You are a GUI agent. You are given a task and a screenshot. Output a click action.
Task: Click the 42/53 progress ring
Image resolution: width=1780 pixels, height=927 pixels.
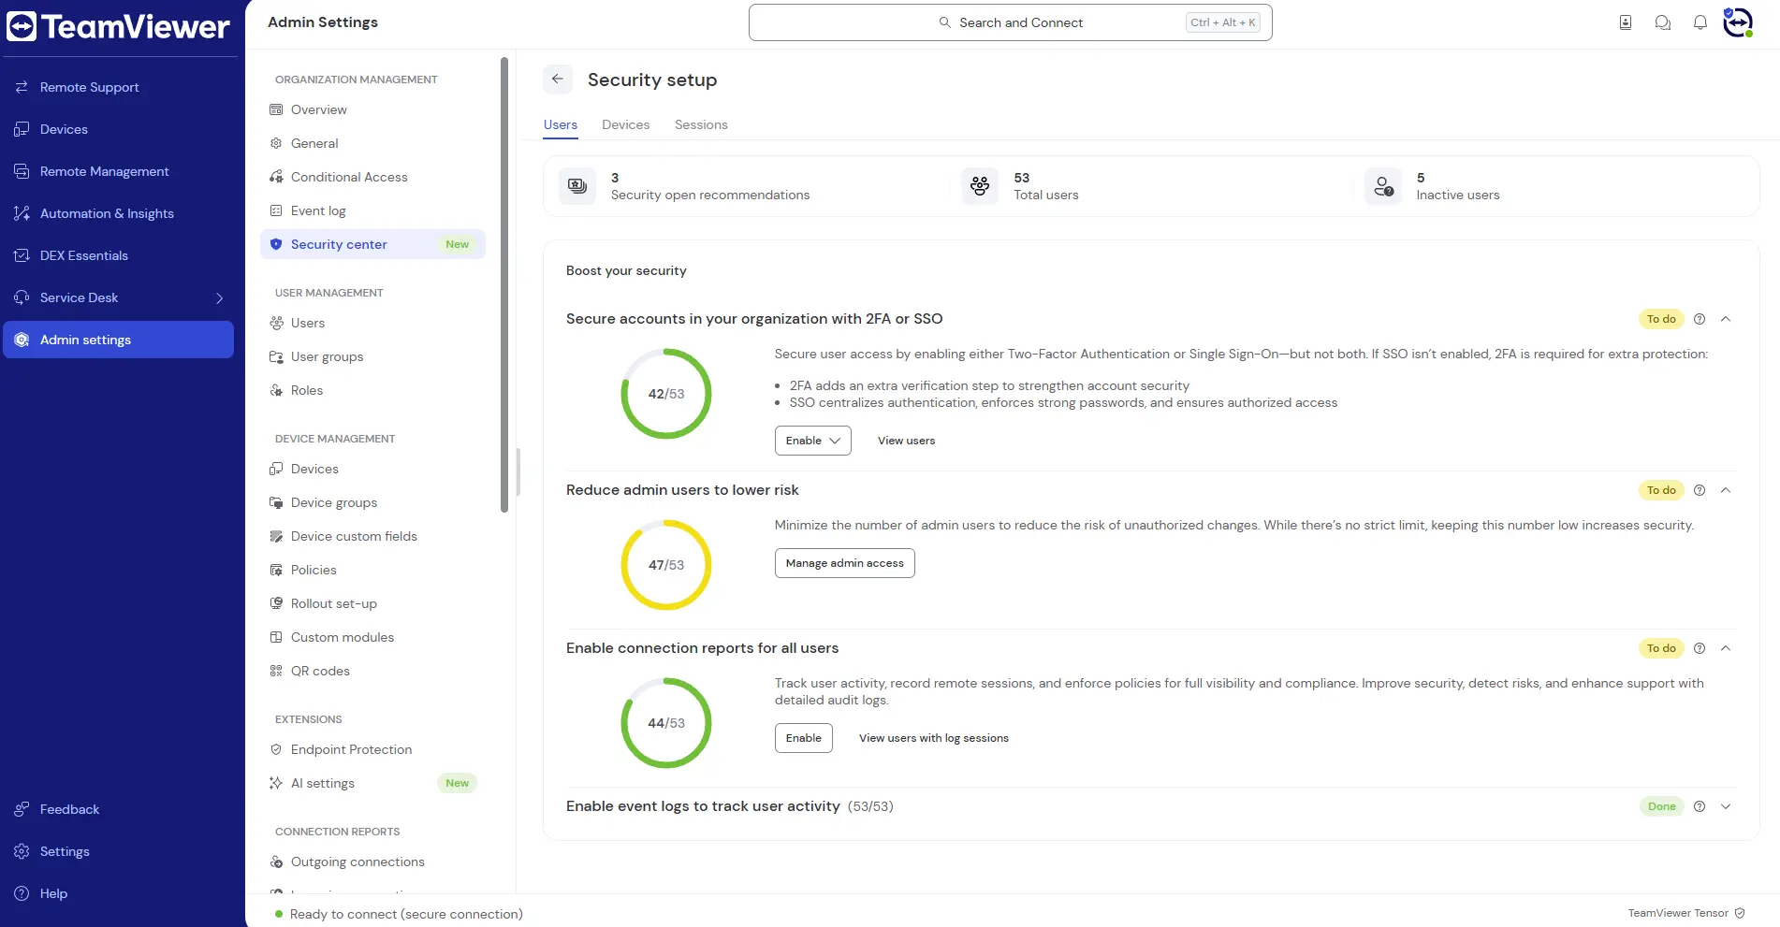coord(666,394)
